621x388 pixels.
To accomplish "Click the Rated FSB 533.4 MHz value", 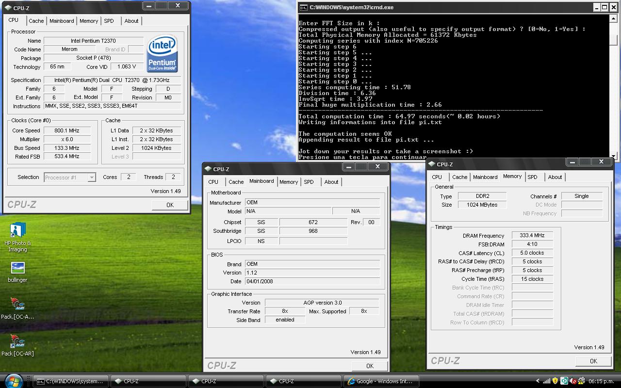I will 67,157.
